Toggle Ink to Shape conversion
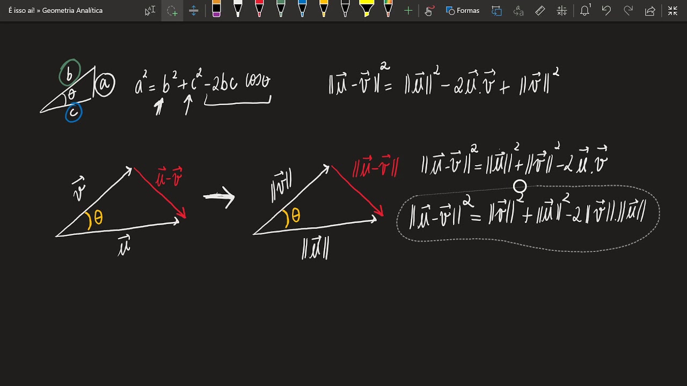The image size is (687, 386). [x=496, y=11]
